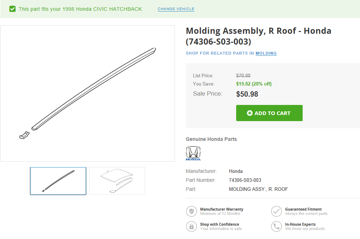
Task: Click the In-House Experts phone icon
Action: tap(276, 226)
